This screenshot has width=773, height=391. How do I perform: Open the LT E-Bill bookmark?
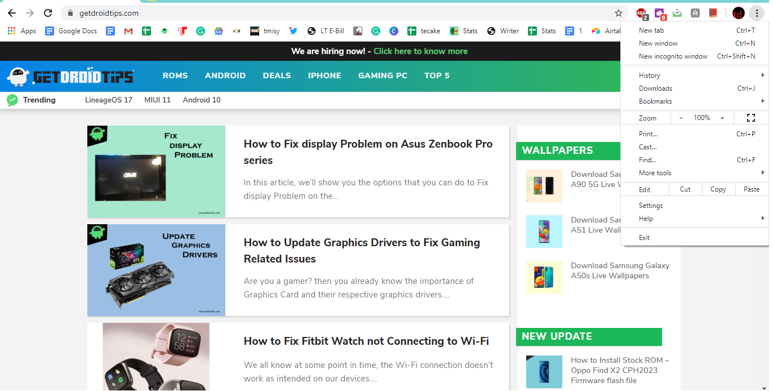pos(326,31)
